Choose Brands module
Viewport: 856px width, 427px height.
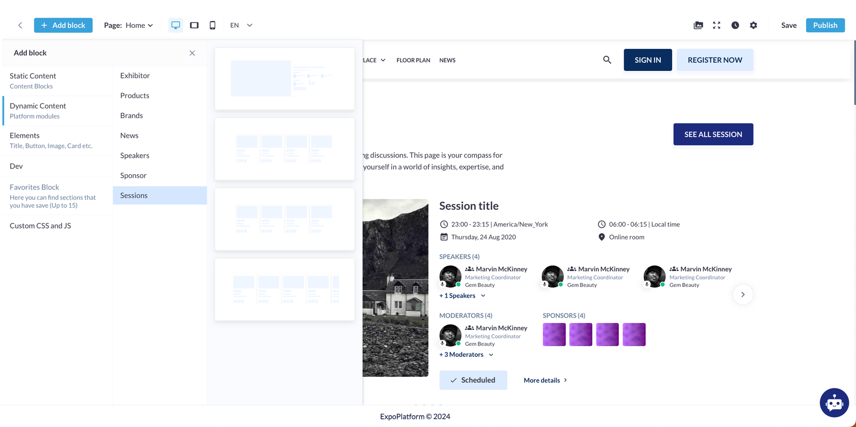click(160, 115)
